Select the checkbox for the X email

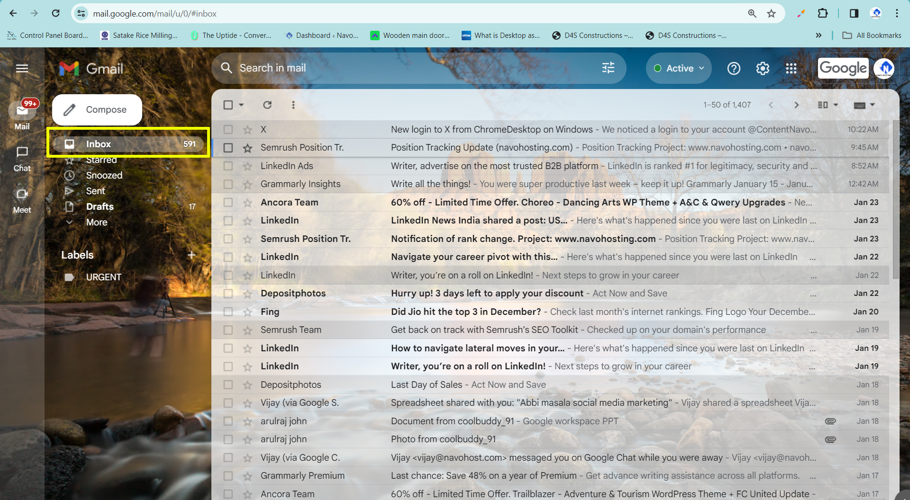coord(228,129)
